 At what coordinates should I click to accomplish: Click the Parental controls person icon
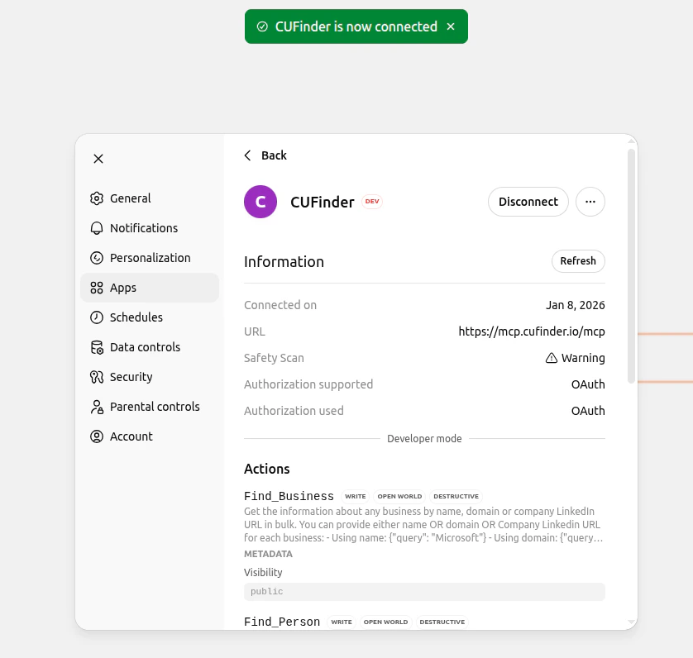[x=97, y=407]
